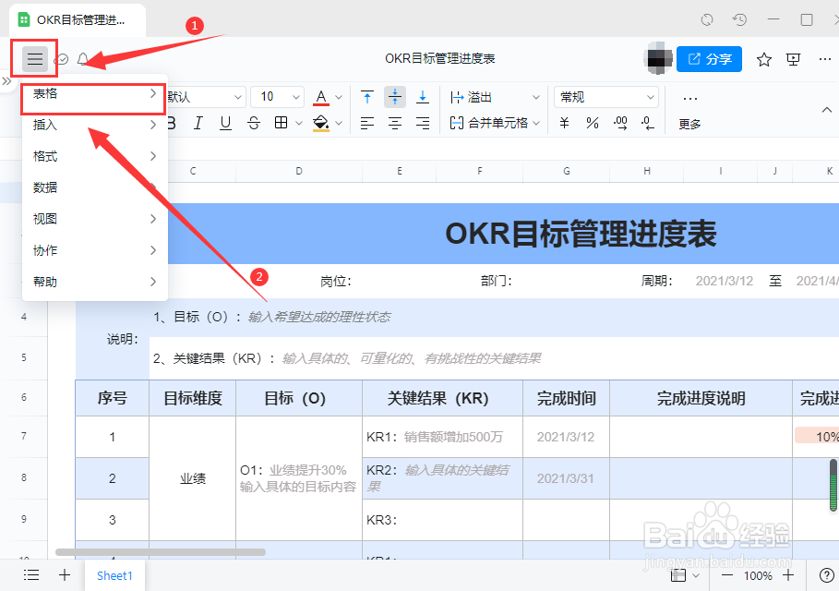Open font color dropdown arrow
Image resolution: width=839 pixels, height=591 pixels.
[x=338, y=98]
